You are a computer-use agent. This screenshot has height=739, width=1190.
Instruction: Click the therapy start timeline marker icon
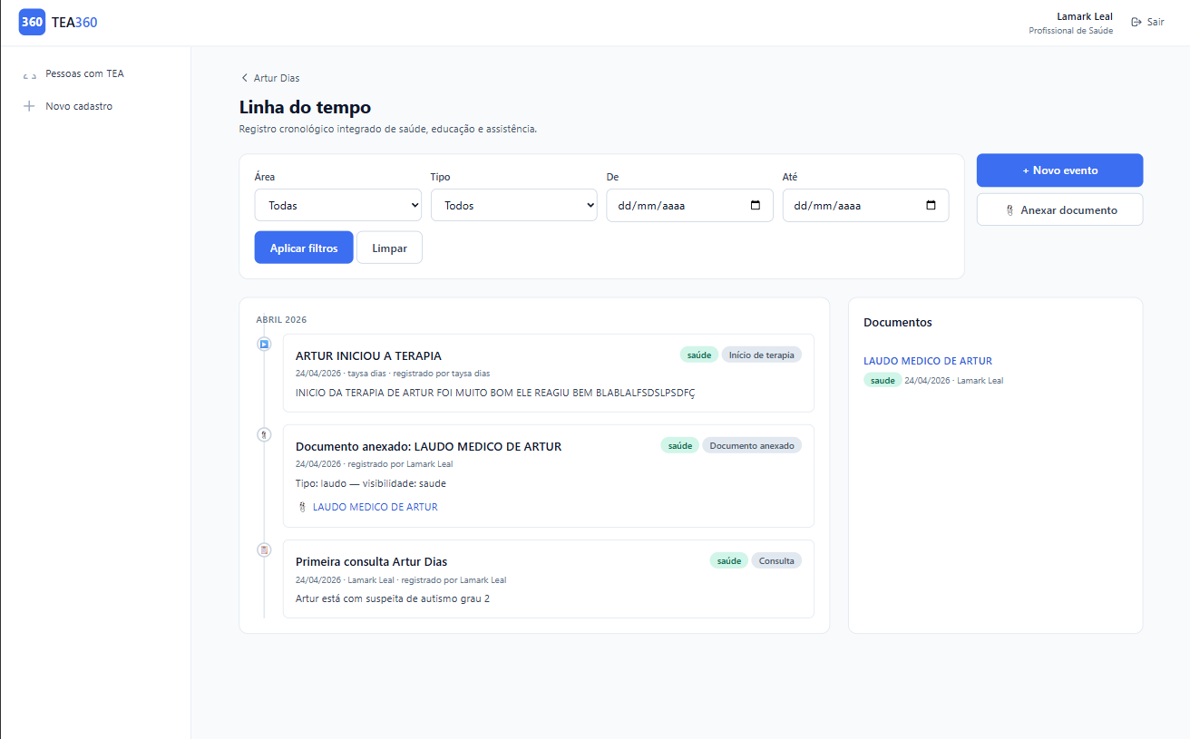pos(264,344)
